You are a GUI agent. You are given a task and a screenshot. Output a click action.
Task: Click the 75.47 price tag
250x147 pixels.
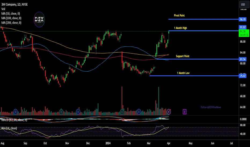242,76
